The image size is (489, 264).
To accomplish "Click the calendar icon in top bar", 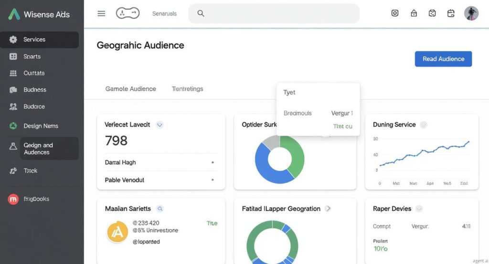I will click(451, 13).
